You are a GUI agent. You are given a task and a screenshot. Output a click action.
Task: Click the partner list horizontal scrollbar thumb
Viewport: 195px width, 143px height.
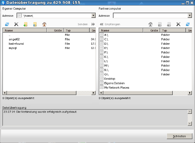[x=138, y=93]
